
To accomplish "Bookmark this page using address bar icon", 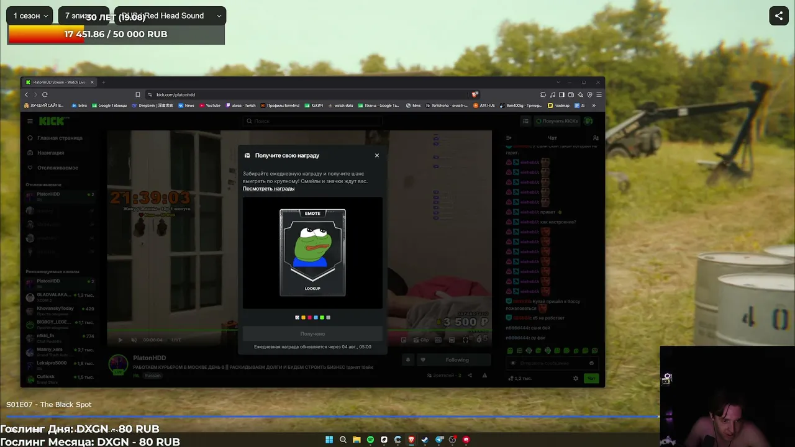I will [138, 94].
